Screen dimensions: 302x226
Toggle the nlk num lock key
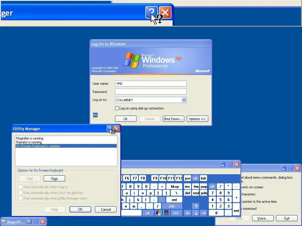coord(212,186)
